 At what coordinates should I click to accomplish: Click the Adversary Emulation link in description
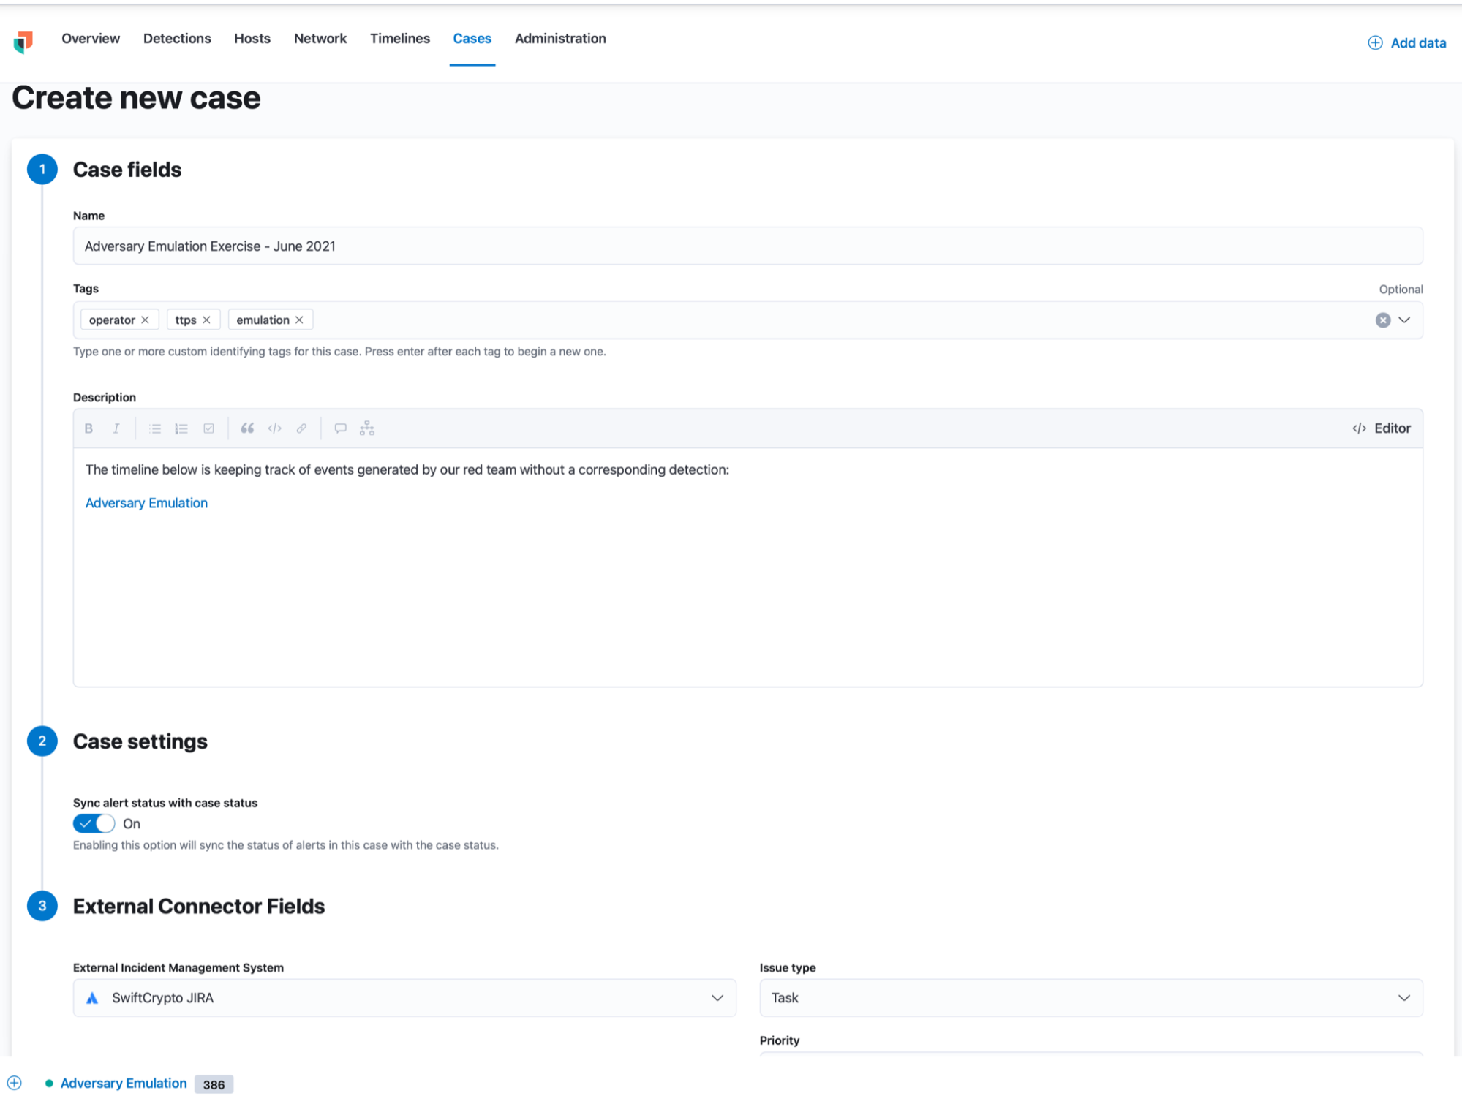pyautogui.click(x=146, y=503)
